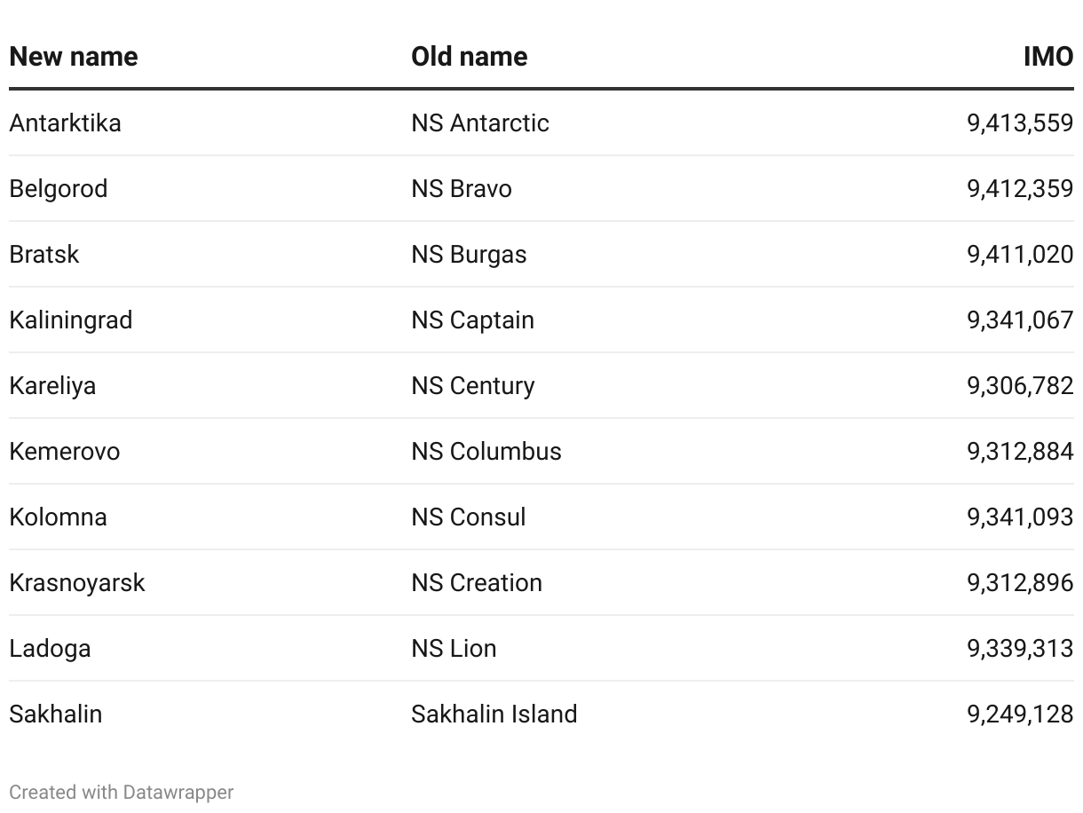Select the Belgorod row name
Screen dimensions: 1083x813
pyautogui.click(x=59, y=188)
